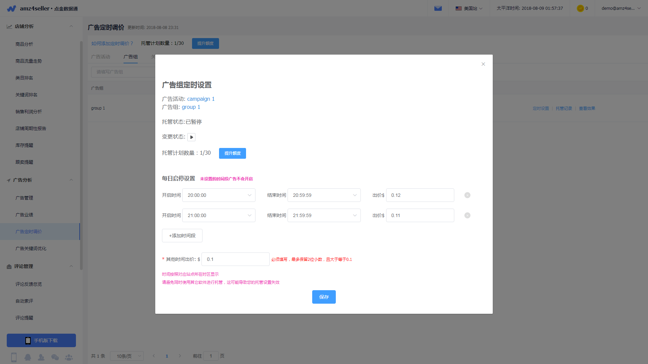The width and height of the screenshot is (648, 364).
Task: Remove the 20:00:00 time slot via its delete icon
Action: (467, 195)
